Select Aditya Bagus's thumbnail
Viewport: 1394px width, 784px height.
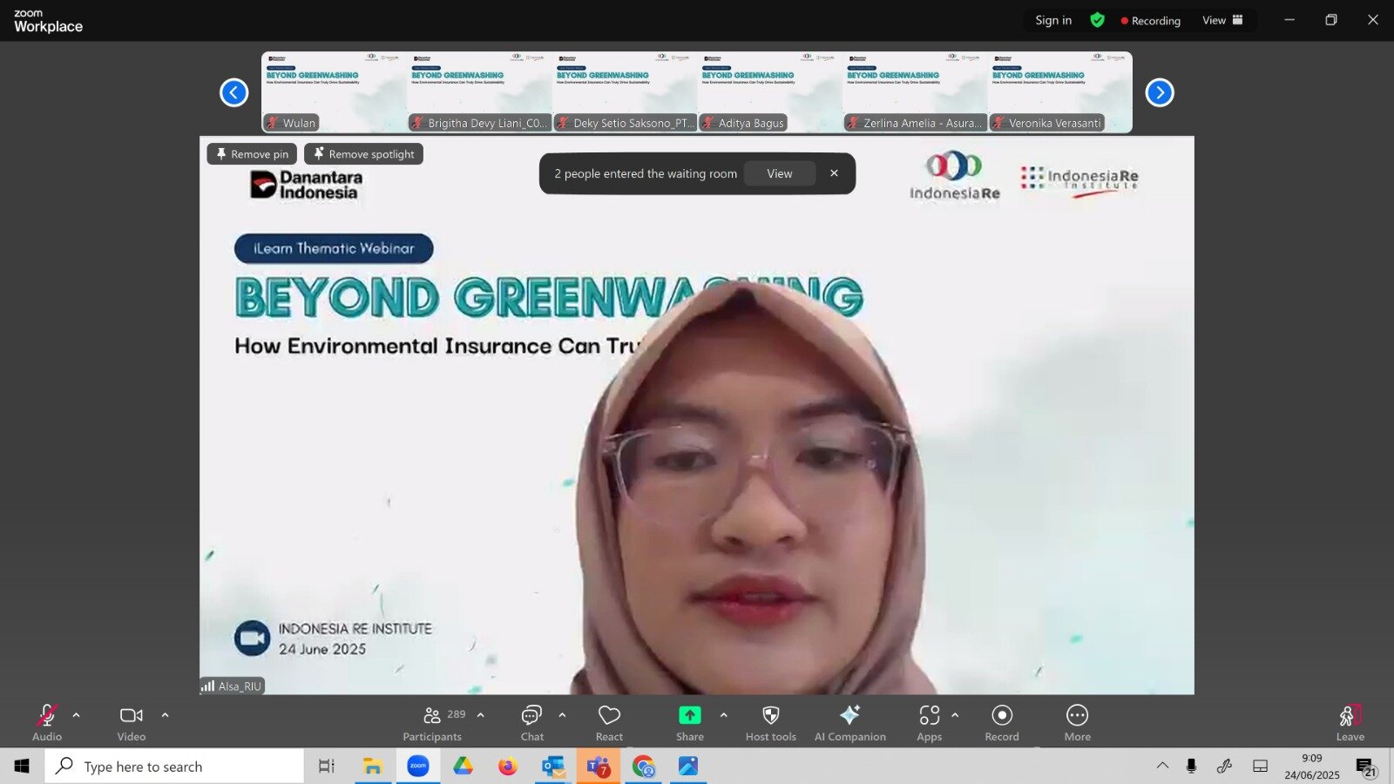click(x=770, y=92)
